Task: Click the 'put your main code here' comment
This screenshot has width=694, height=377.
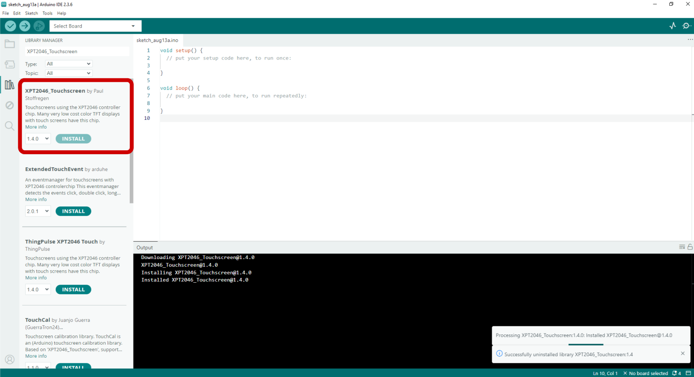Action: click(236, 96)
